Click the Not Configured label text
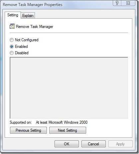Viewport: 139px width, 154px height. 27,40
